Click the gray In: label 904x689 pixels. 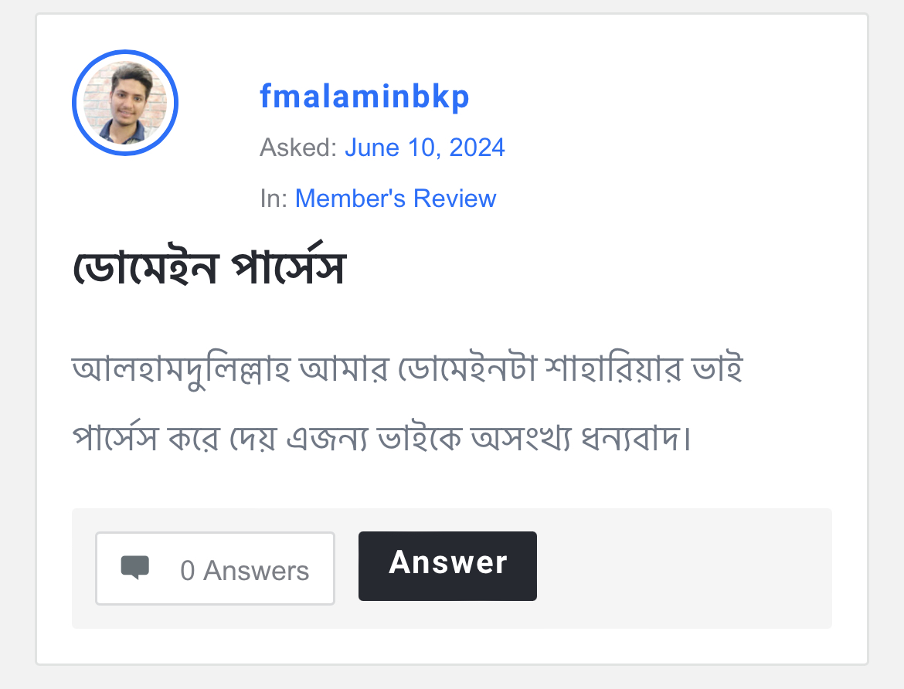(274, 199)
